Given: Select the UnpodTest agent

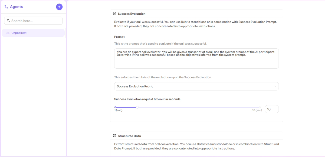Looking at the screenshot, I should (33, 33).
